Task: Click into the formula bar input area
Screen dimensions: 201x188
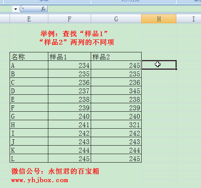Action: tap(124, 9)
